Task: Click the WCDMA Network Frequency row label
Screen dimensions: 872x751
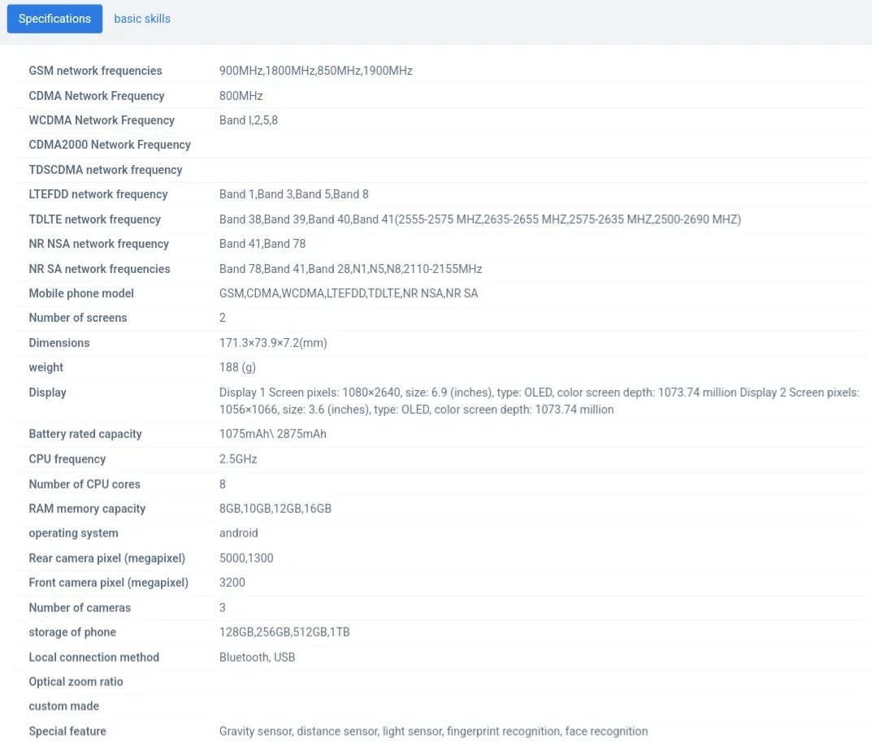Action: pos(102,120)
